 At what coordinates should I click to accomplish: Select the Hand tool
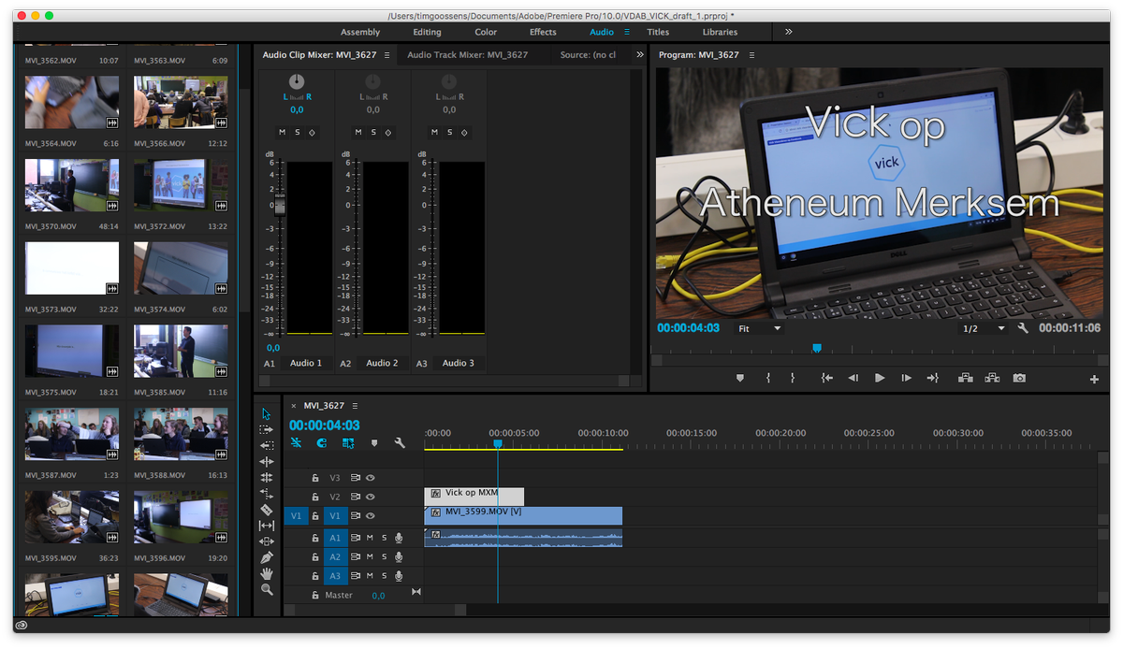tap(267, 573)
